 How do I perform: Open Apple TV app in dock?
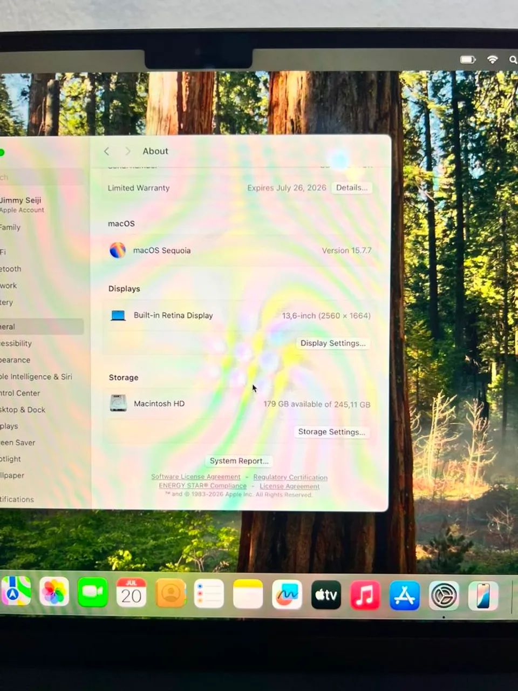326,595
